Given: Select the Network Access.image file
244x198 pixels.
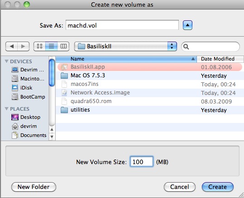Looking at the screenshot, I should [x=150, y=93].
